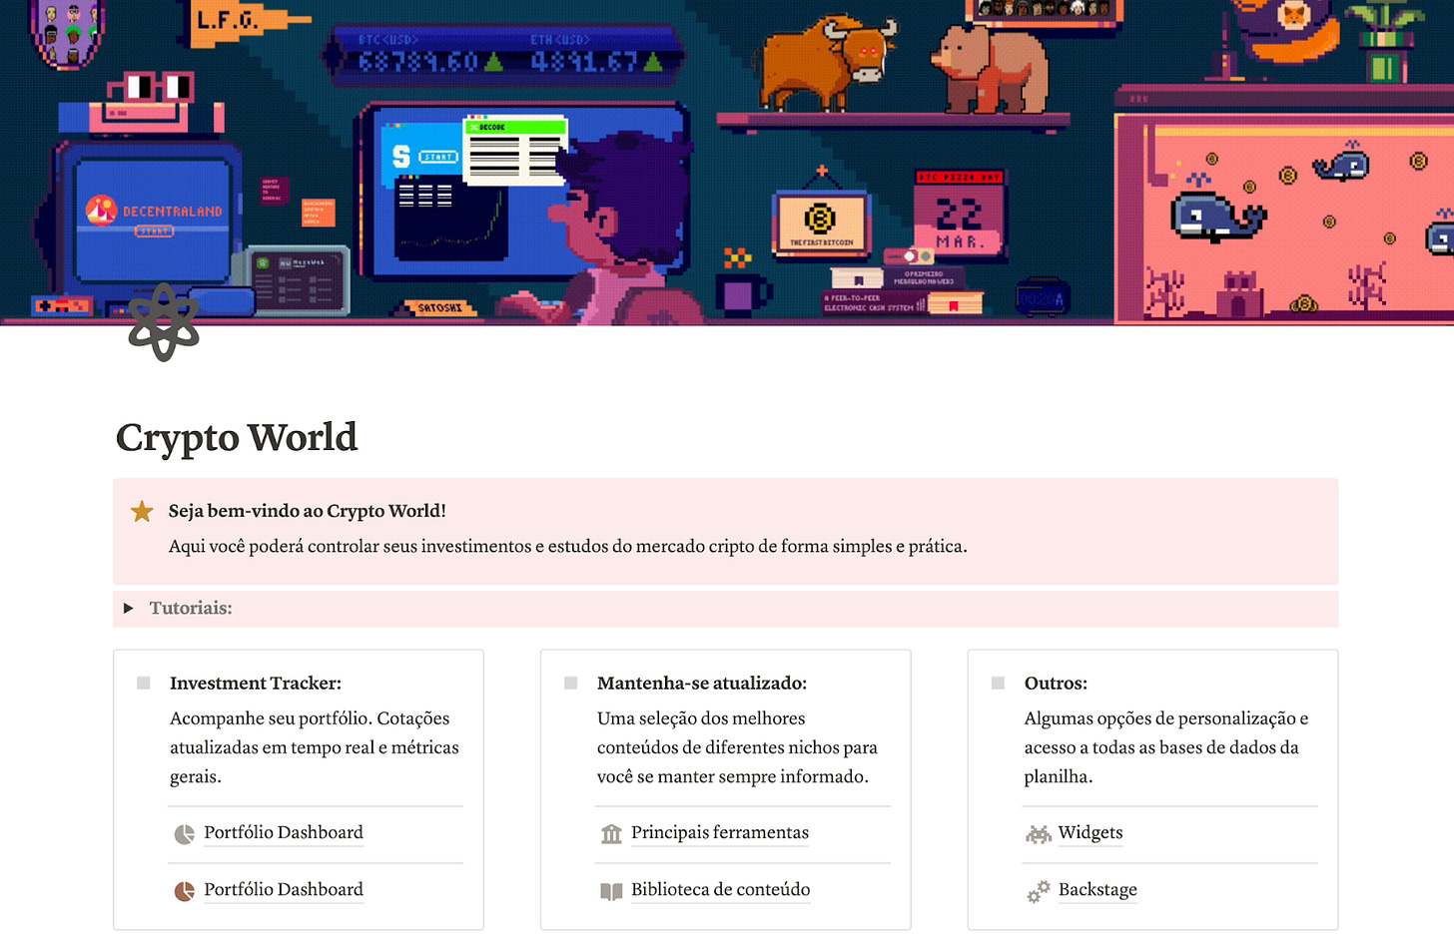Click the brown pie chart Portfólio Dashboard icon
This screenshot has width=1454, height=943.
point(185,891)
